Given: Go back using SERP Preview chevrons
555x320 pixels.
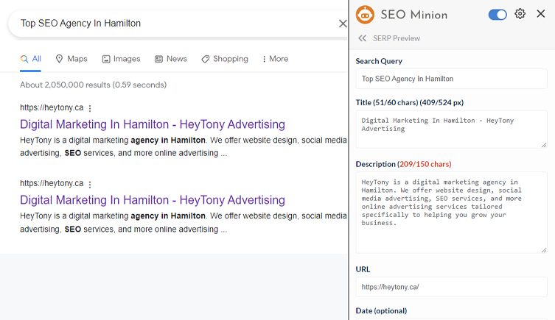Looking at the screenshot, I should point(362,38).
